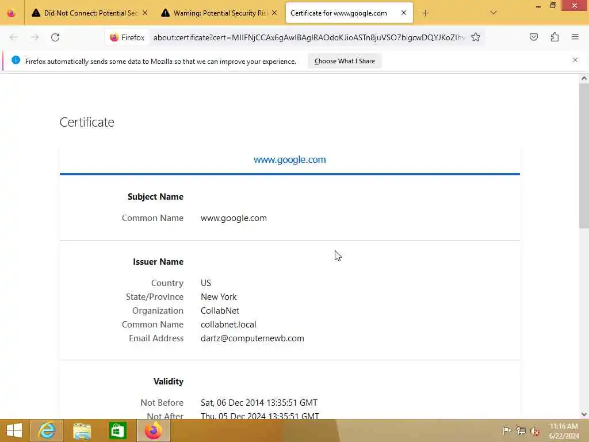Open the Save to Pocket icon
The image size is (589, 442).
(534, 37)
